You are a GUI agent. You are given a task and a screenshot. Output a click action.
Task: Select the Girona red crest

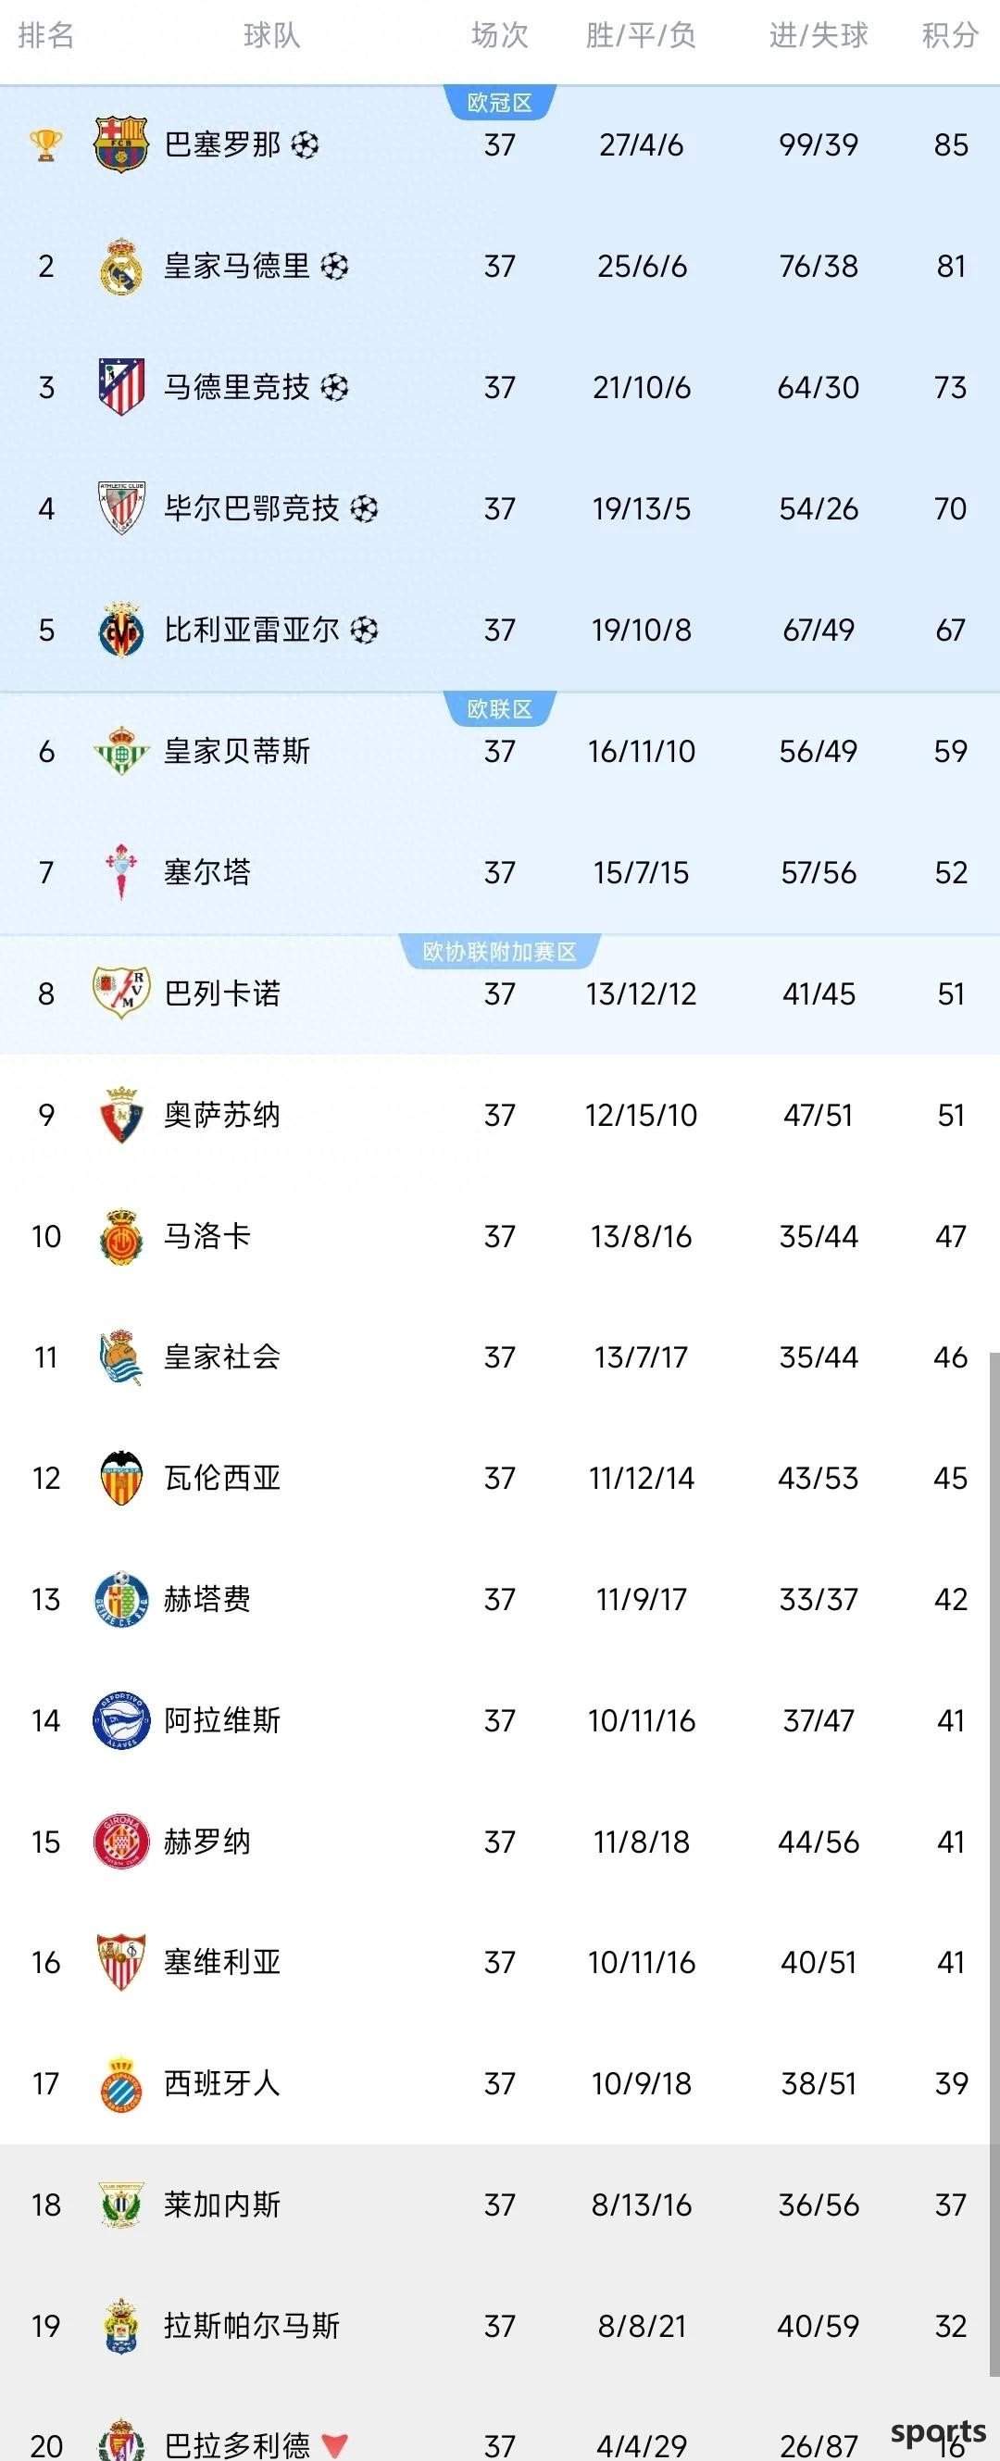click(120, 1841)
